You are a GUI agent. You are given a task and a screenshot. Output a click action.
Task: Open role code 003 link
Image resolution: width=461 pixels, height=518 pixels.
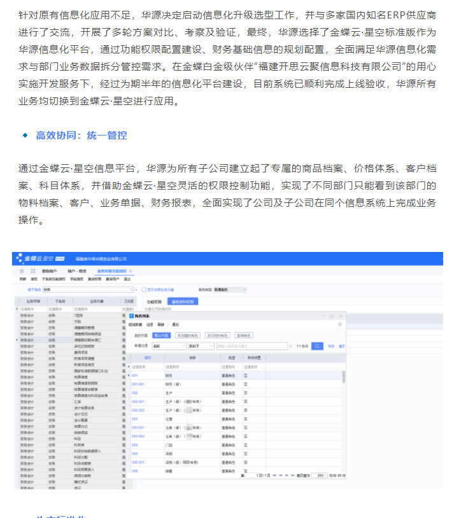(135, 419)
